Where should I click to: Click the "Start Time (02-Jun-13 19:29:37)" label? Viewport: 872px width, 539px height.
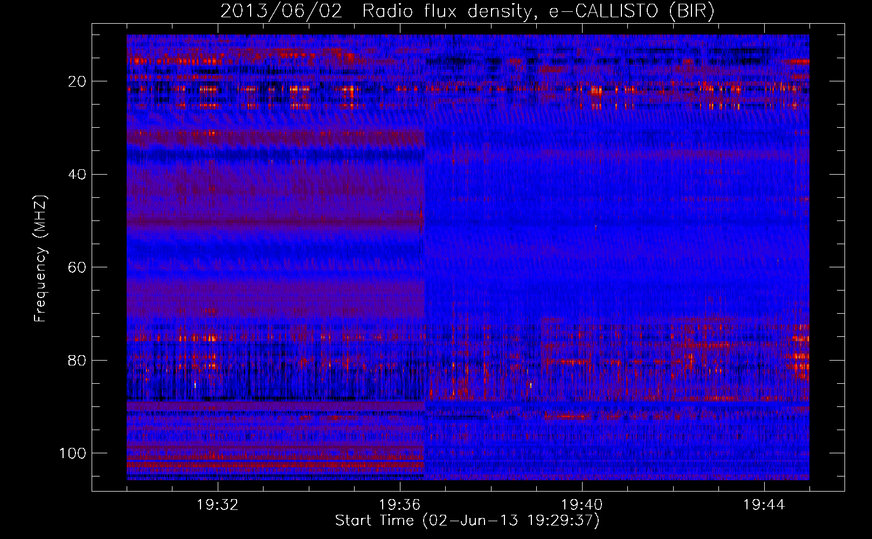467,521
